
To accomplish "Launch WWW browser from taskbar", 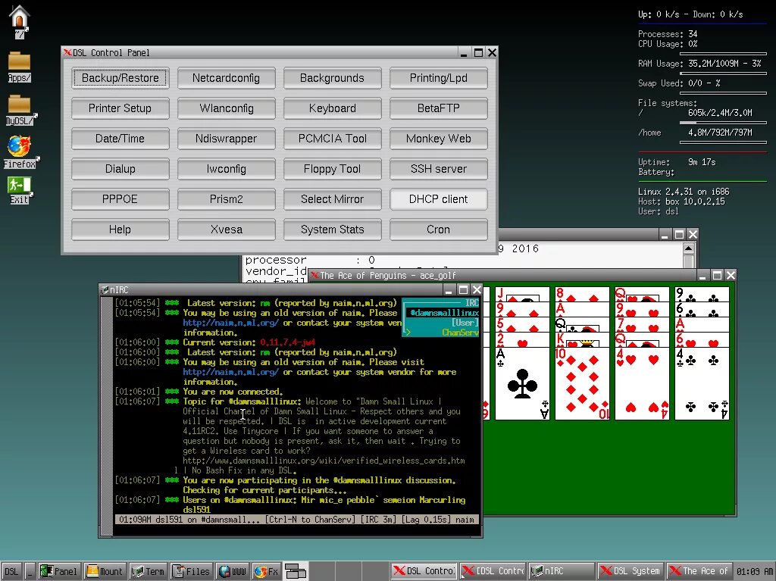I will [x=233, y=571].
